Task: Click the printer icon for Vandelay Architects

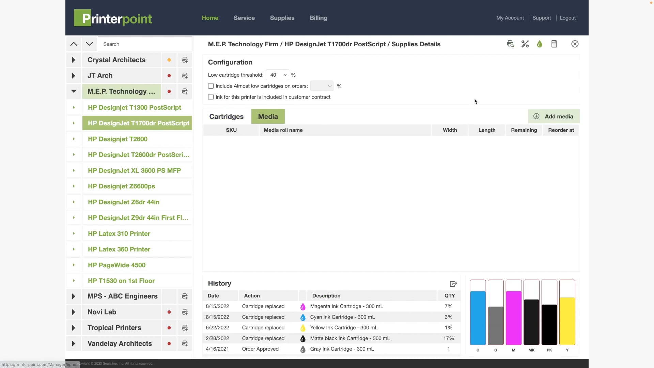Action: click(x=185, y=343)
